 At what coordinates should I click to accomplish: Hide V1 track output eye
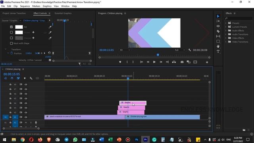[26, 117]
